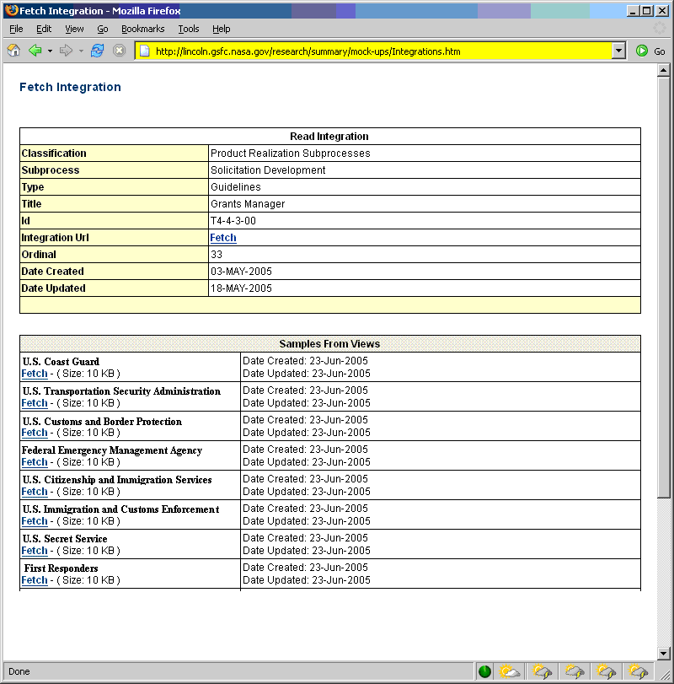Open the File menu
The width and height of the screenshot is (674, 684).
[x=16, y=29]
